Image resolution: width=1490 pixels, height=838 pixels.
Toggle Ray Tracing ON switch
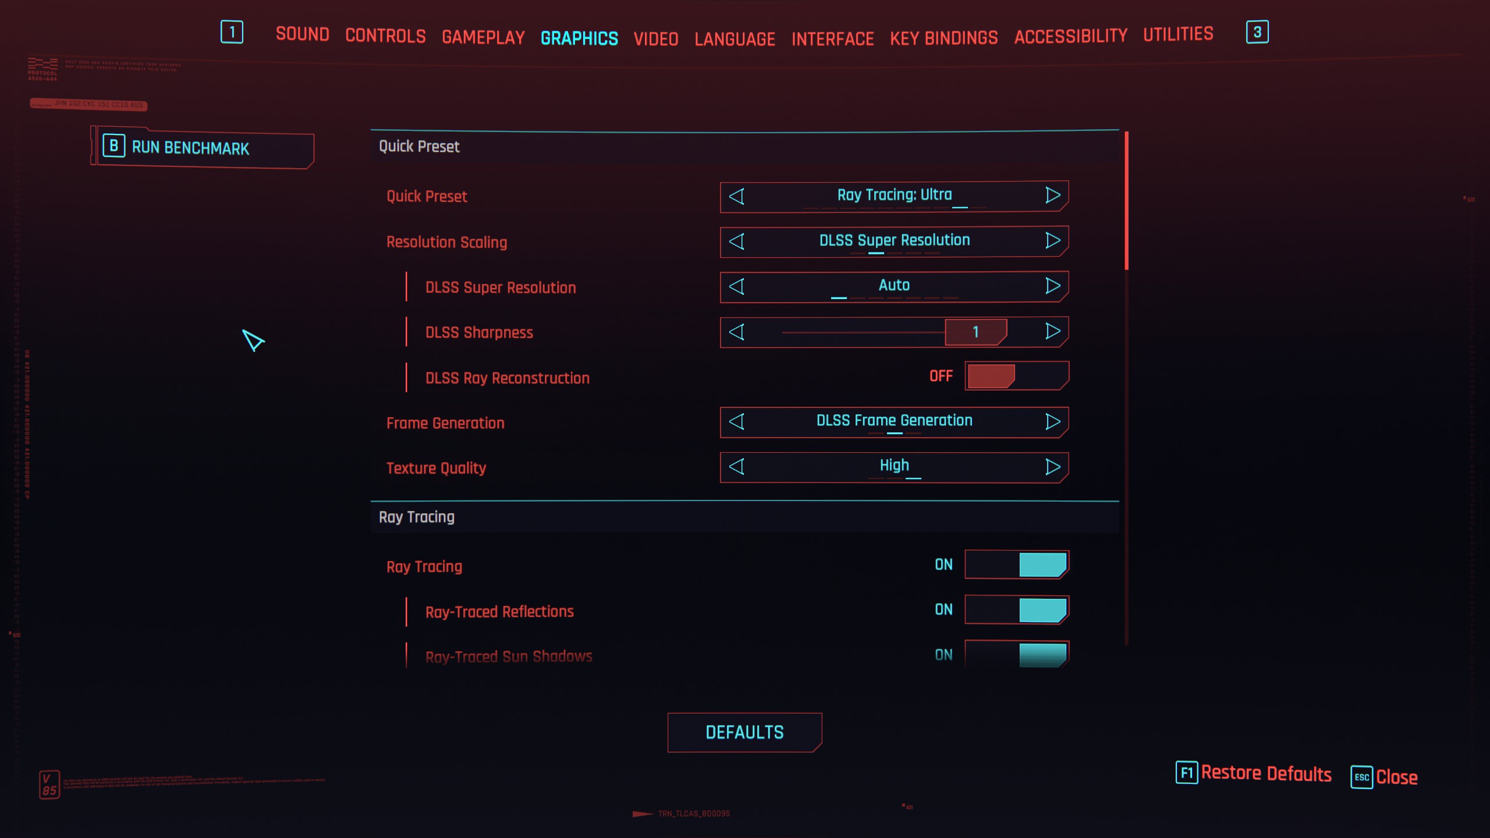pyautogui.click(x=1014, y=565)
